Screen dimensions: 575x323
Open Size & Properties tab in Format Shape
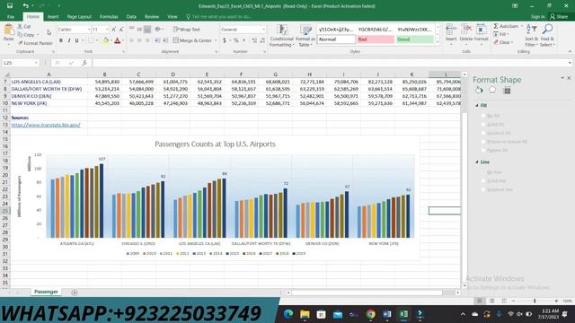507,91
